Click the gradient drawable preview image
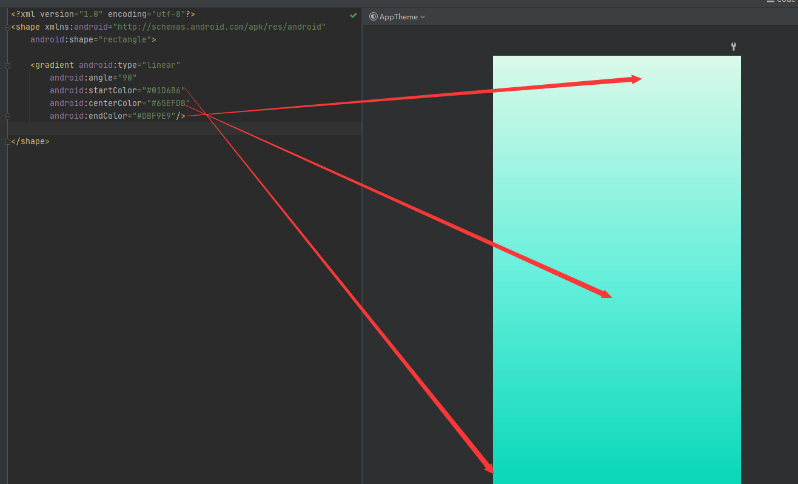798x484 pixels. pyautogui.click(x=617, y=270)
